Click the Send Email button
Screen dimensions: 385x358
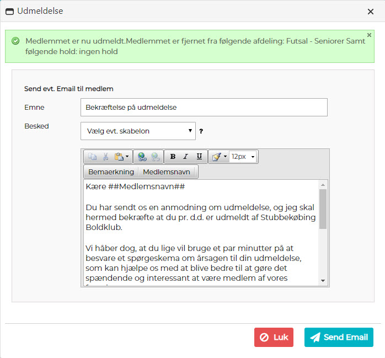[339, 338]
